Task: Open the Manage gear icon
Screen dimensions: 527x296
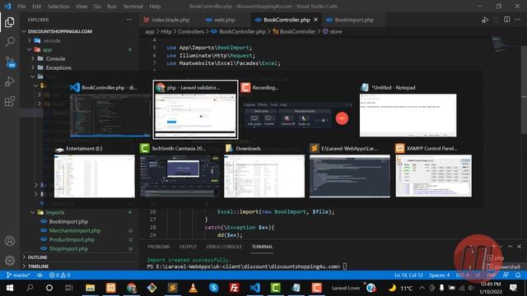Action: click(10, 261)
